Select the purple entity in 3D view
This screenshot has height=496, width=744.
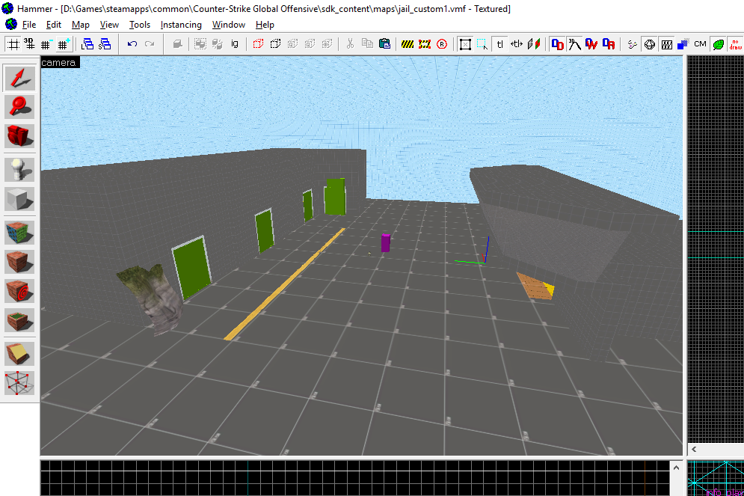click(385, 242)
